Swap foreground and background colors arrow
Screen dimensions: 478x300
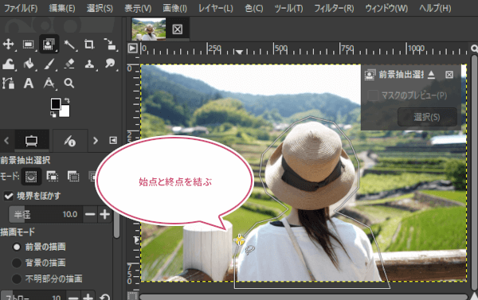(67, 101)
